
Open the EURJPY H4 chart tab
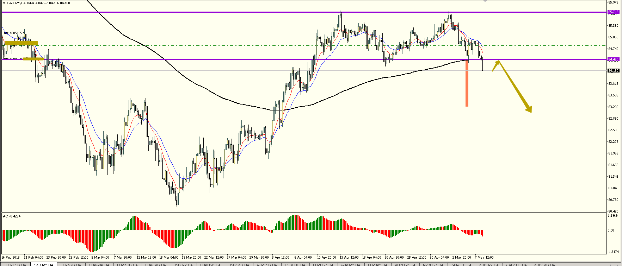377,265
